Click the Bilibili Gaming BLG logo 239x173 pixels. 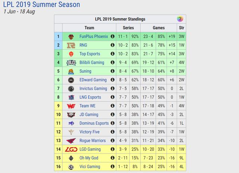(71, 62)
